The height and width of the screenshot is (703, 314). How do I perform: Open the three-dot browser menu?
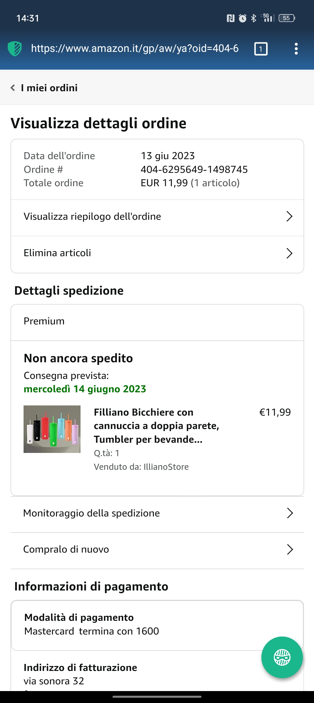pos(296,49)
